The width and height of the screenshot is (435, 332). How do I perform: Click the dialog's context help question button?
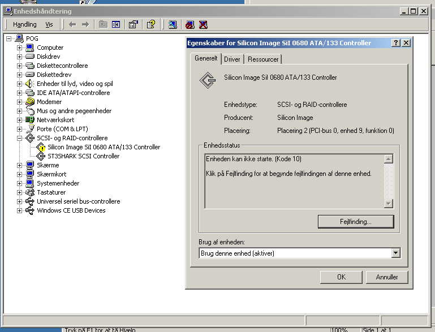(x=395, y=43)
